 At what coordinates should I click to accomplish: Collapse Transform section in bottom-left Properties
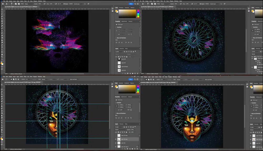point(115,103)
